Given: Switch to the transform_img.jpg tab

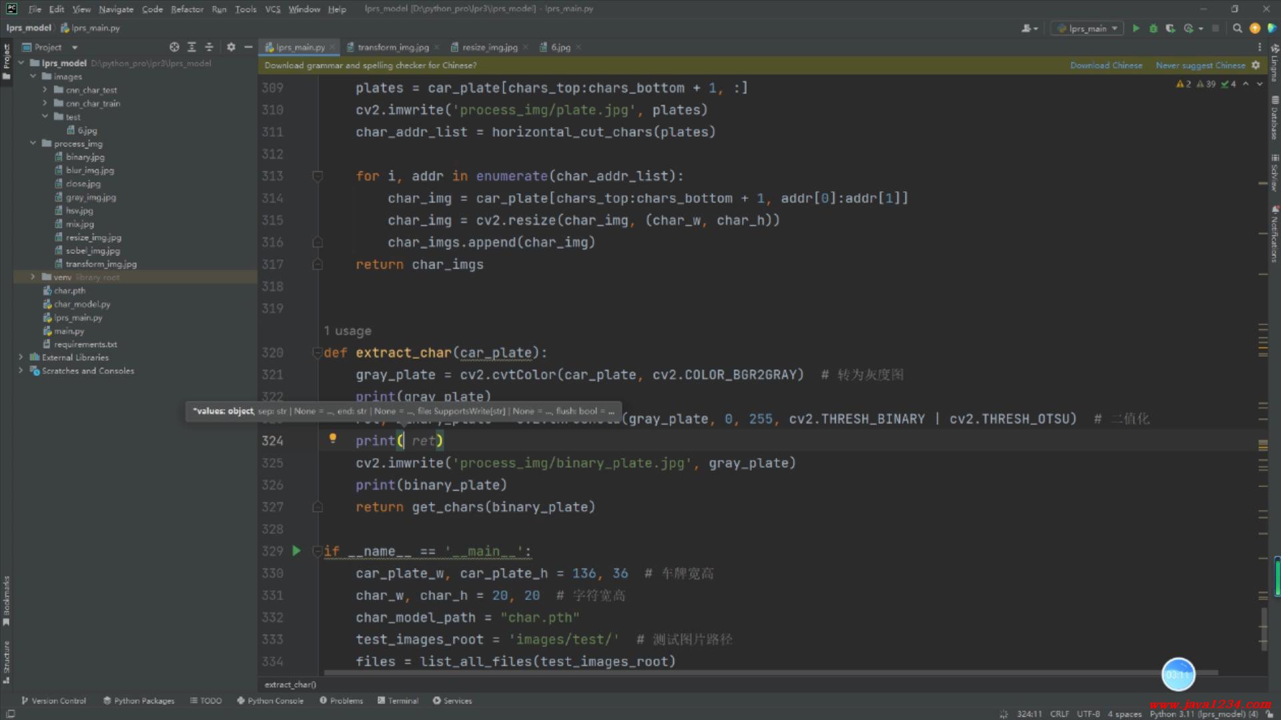Looking at the screenshot, I should tap(392, 47).
